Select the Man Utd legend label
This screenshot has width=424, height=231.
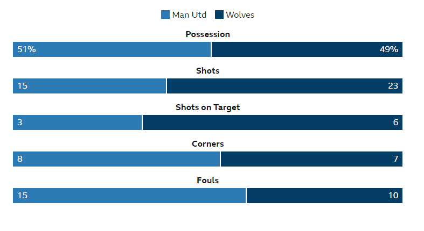pyautogui.click(x=189, y=15)
